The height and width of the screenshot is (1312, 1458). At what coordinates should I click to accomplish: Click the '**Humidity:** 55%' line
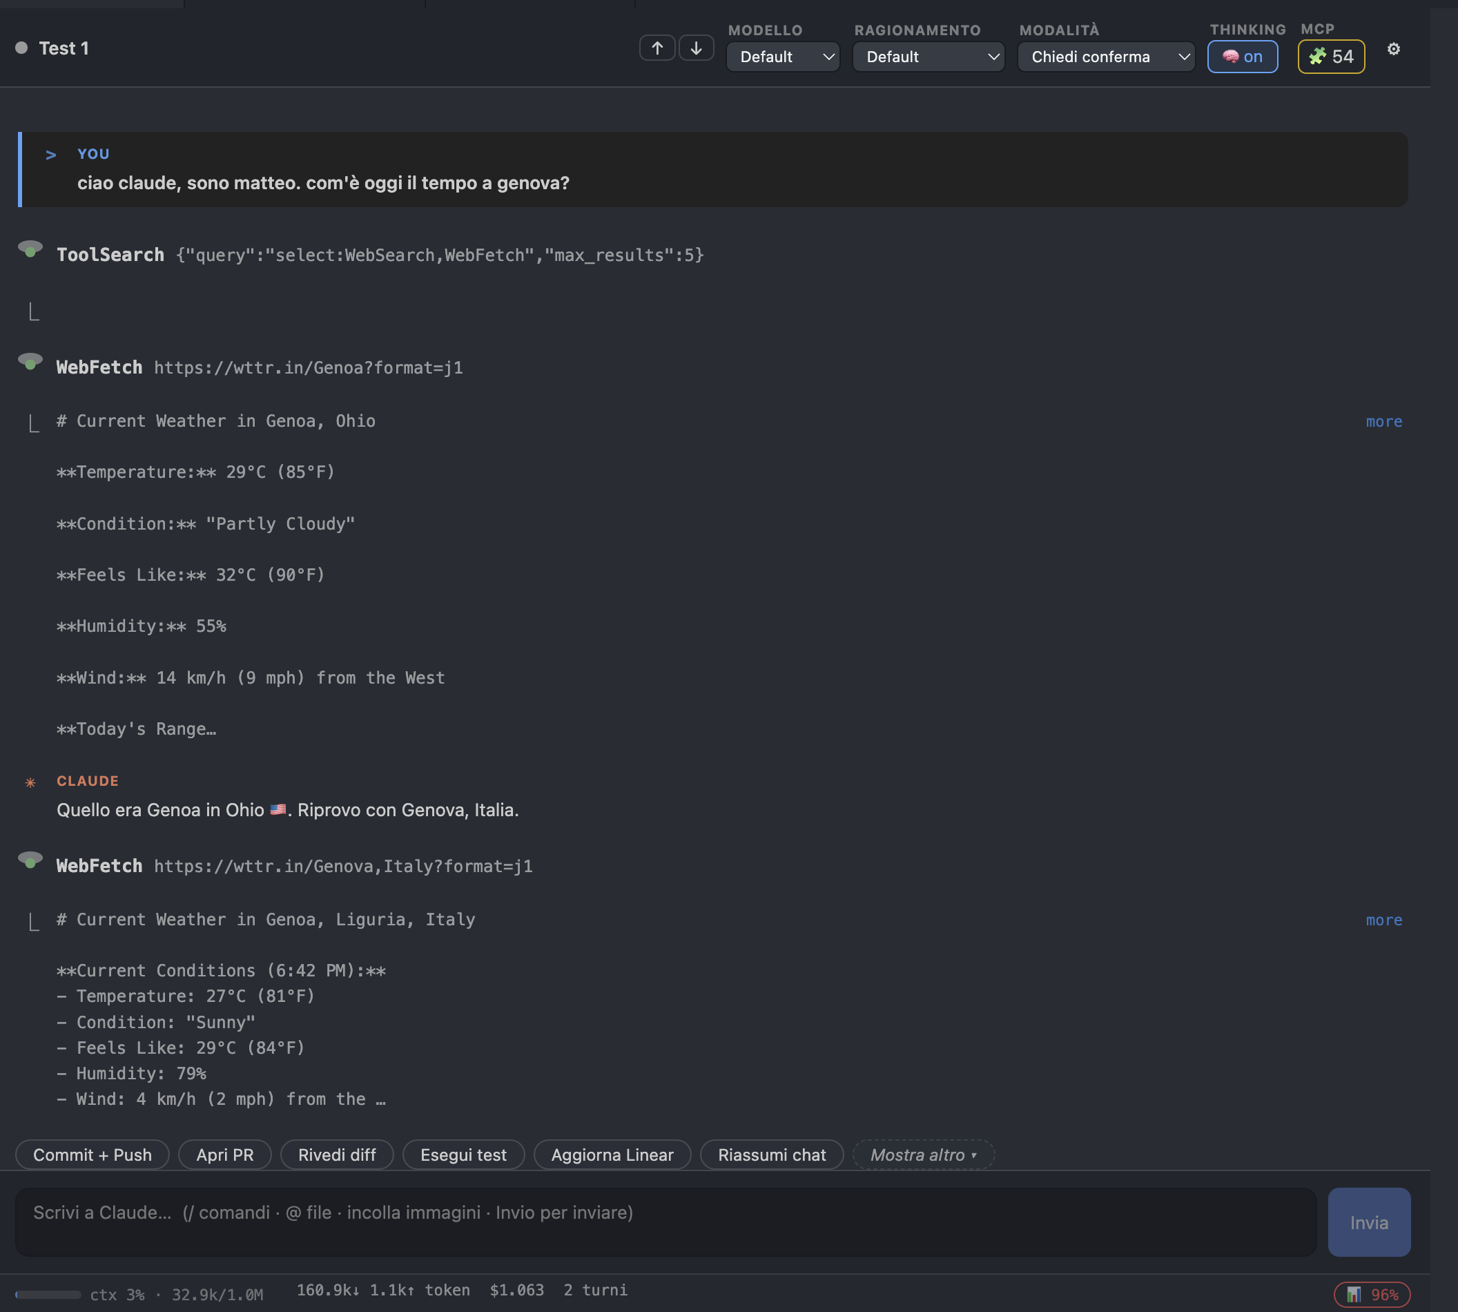[x=142, y=626]
